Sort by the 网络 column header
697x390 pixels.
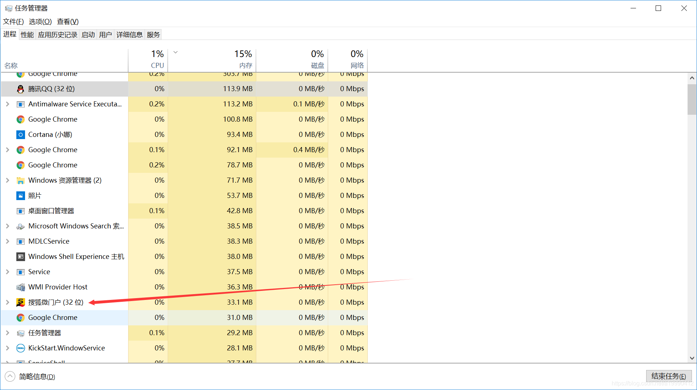pos(348,60)
